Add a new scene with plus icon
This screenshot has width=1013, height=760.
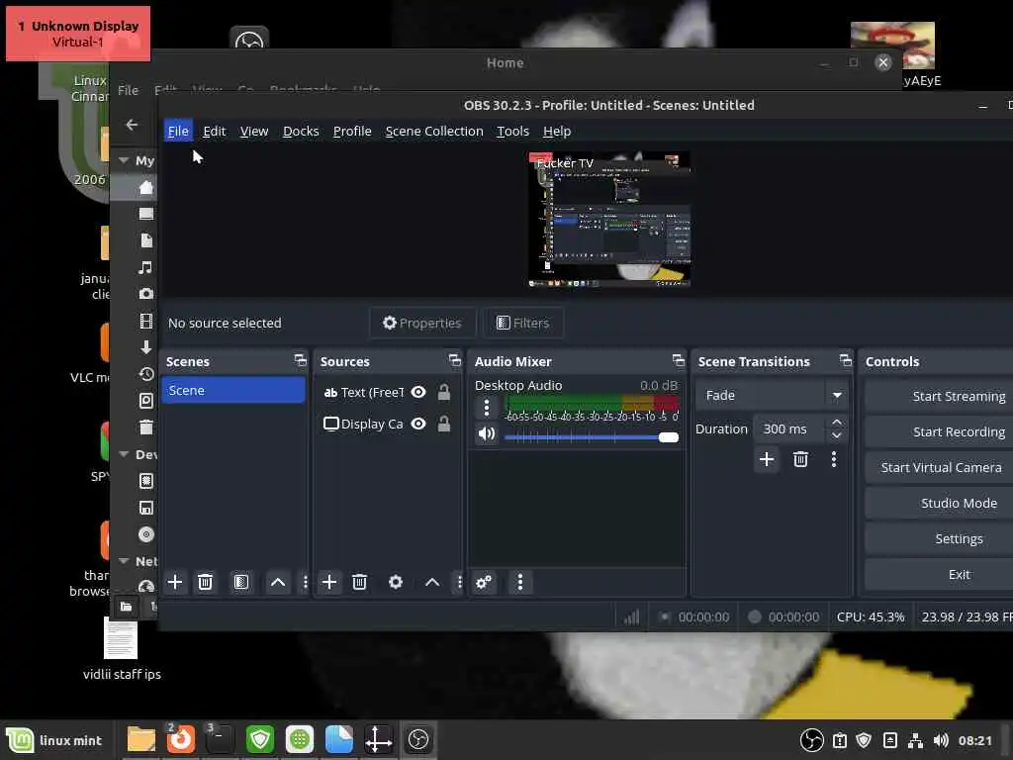pyautogui.click(x=174, y=582)
